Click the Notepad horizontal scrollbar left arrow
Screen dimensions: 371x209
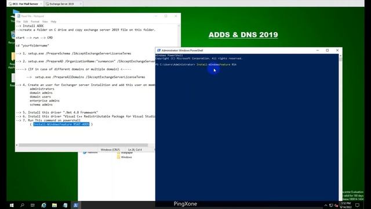17,145
